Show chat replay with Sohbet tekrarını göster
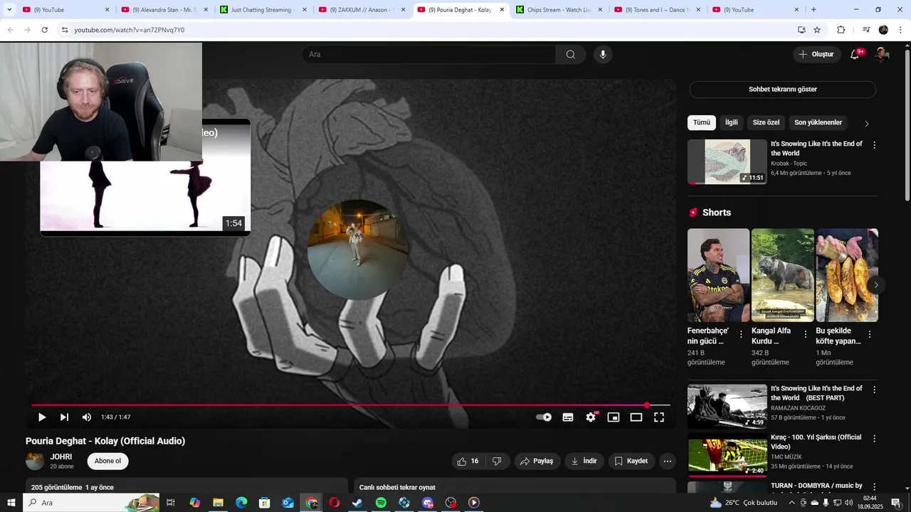The image size is (911, 512). pyautogui.click(x=783, y=90)
